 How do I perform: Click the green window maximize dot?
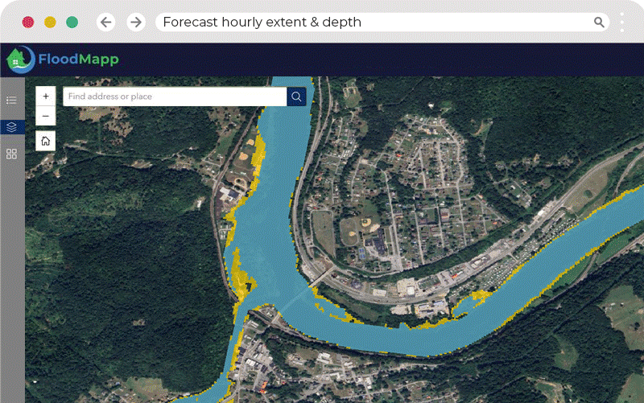pos(72,23)
